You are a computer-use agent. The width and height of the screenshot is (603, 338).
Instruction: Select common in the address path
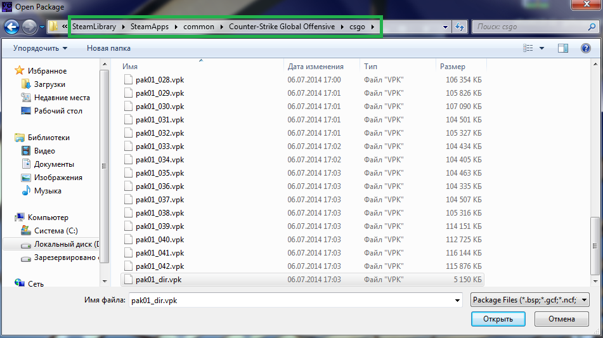point(198,27)
